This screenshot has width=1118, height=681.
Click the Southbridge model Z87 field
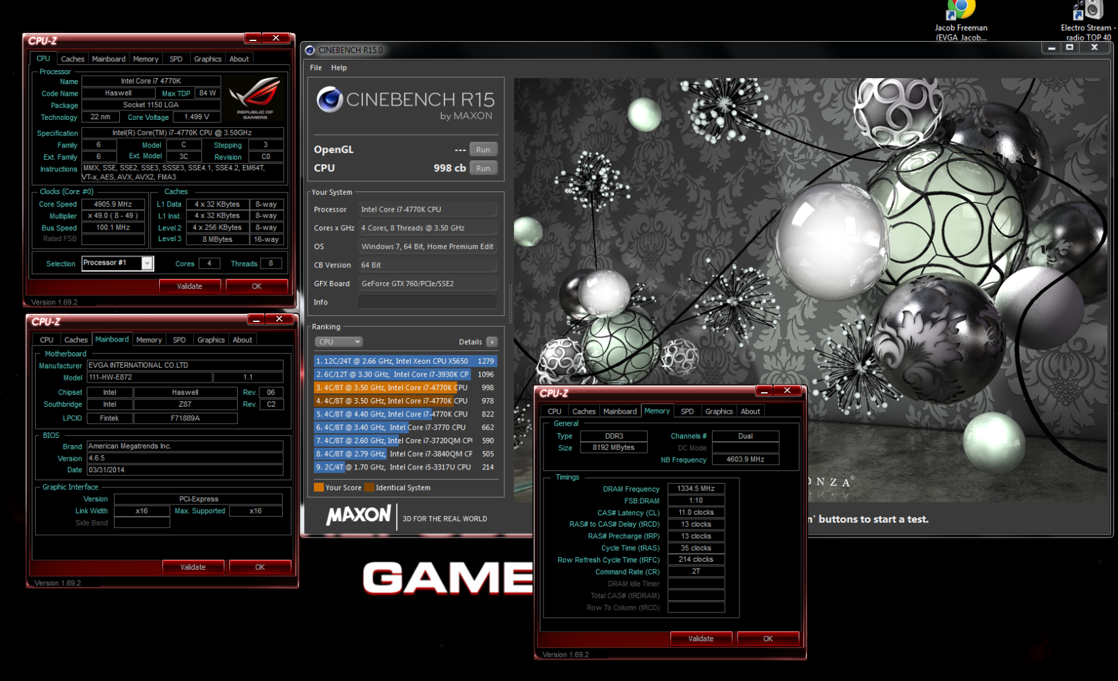pyautogui.click(x=185, y=404)
